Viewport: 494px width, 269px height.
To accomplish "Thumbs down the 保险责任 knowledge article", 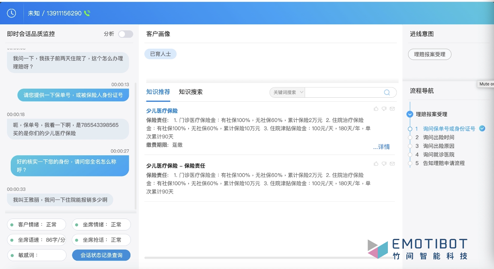I will (x=384, y=164).
